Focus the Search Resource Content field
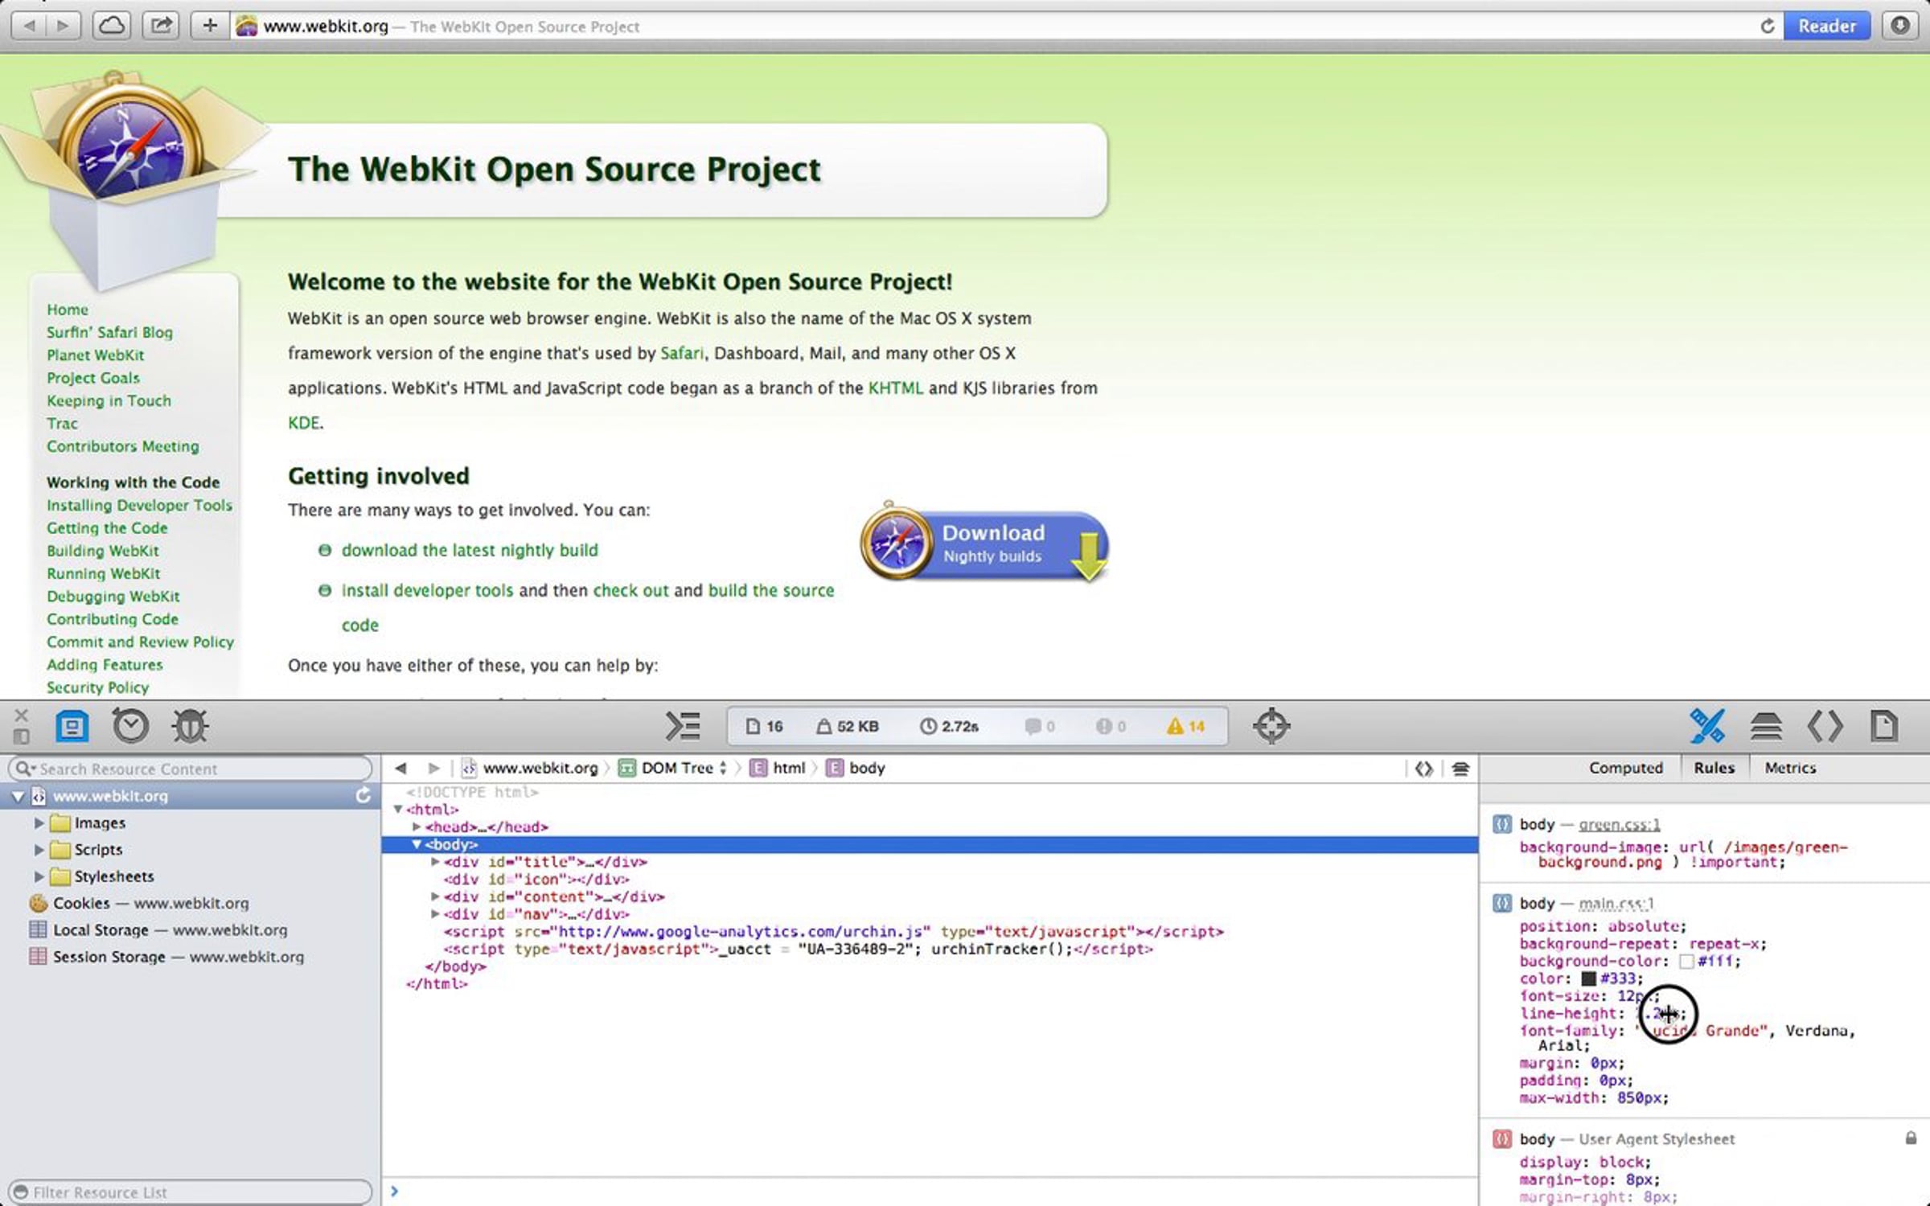Image resolution: width=1930 pixels, height=1206 pixels. [x=191, y=769]
